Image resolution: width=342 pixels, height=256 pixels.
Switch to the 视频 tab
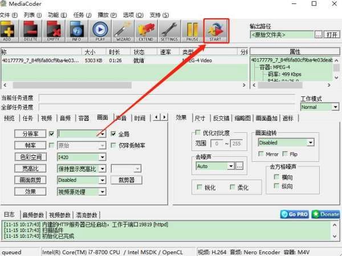46,118
